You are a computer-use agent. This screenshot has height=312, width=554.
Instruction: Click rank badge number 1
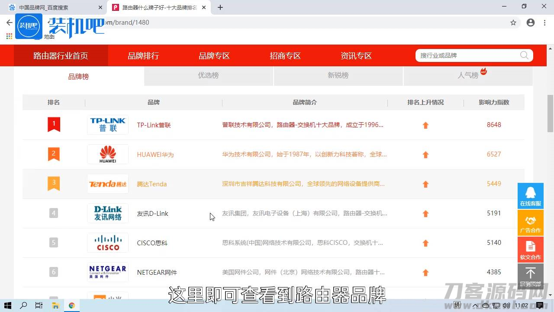coord(54,124)
